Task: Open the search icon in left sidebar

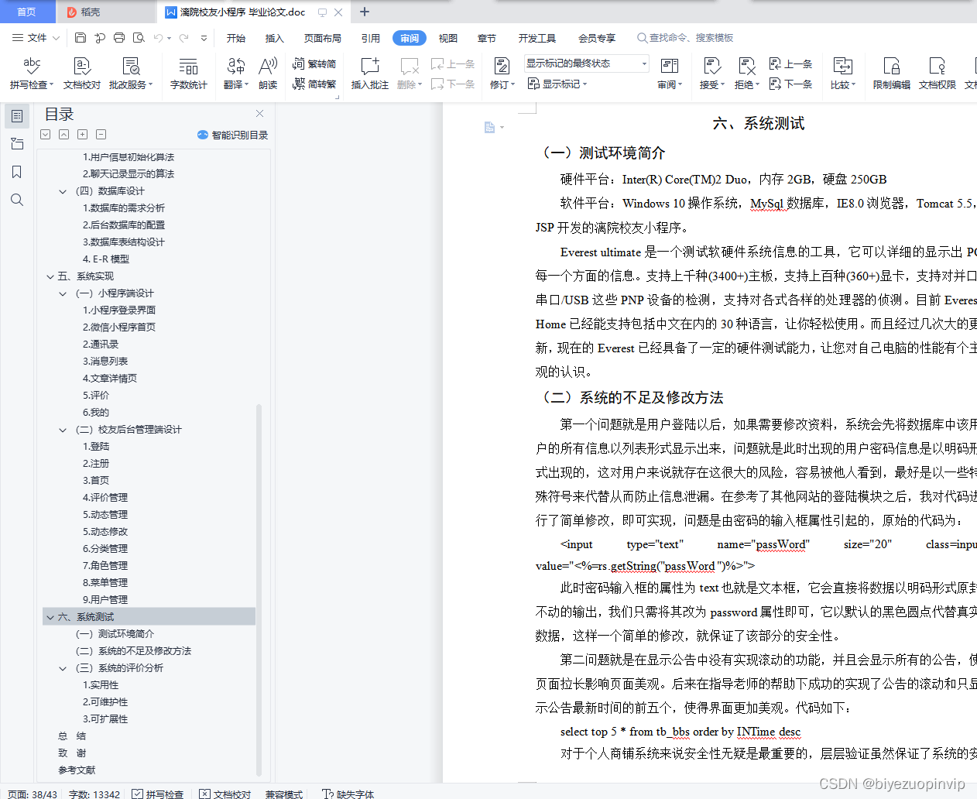Action: coord(17,199)
